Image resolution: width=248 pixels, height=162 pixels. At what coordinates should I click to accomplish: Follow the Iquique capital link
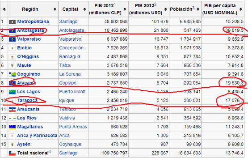click(x=67, y=100)
